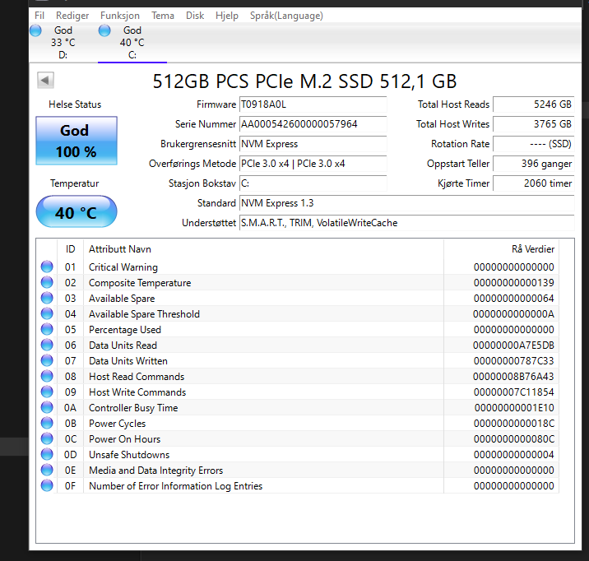This screenshot has height=561, width=589.
Task: Click the status orb for Media and Data Integrity Errors
Action: 47,471
